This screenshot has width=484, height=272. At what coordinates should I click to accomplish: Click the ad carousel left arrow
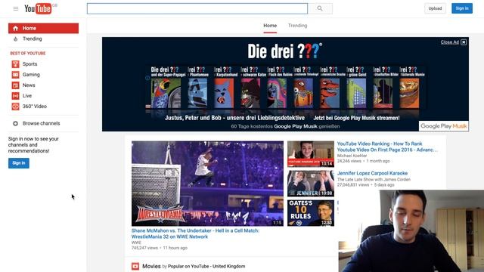147,78
